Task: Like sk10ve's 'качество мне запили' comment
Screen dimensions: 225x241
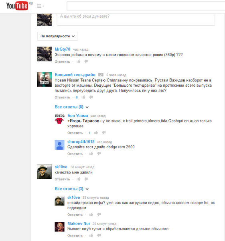Action: coord(79,179)
